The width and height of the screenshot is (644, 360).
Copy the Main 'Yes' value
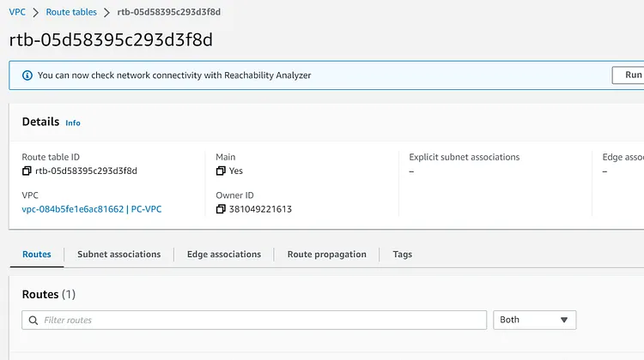(x=221, y=171)
